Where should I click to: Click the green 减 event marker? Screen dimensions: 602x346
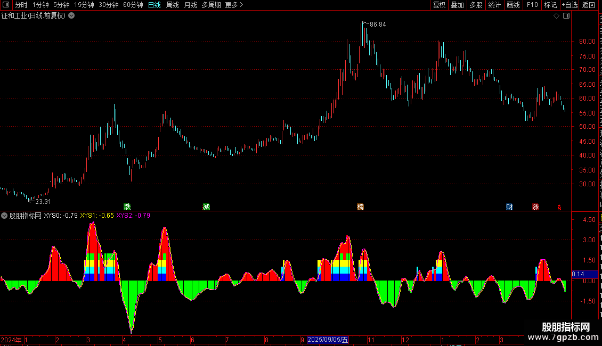tap(206, 207)
